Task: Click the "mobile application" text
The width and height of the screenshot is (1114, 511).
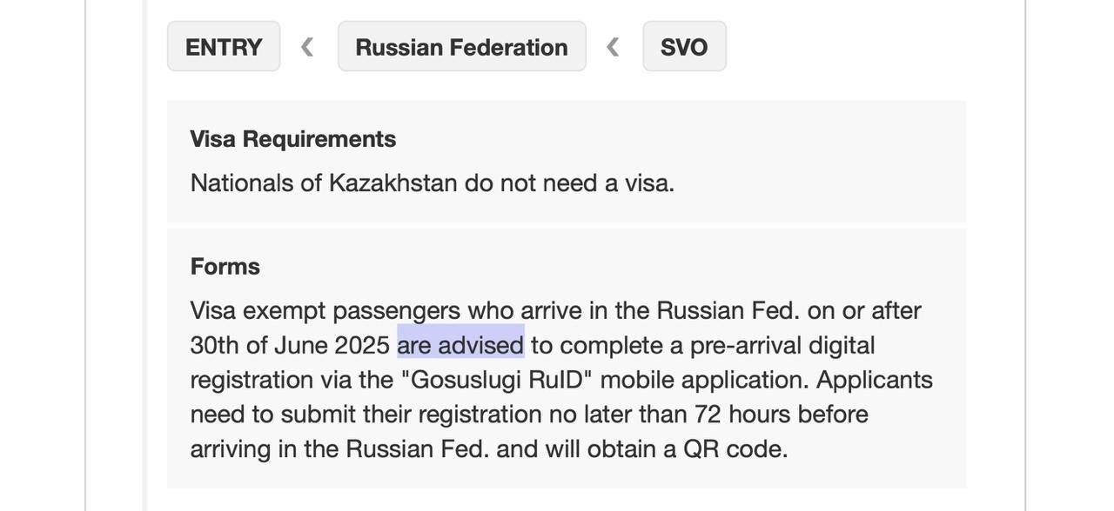Action: (x=704, y=380)
